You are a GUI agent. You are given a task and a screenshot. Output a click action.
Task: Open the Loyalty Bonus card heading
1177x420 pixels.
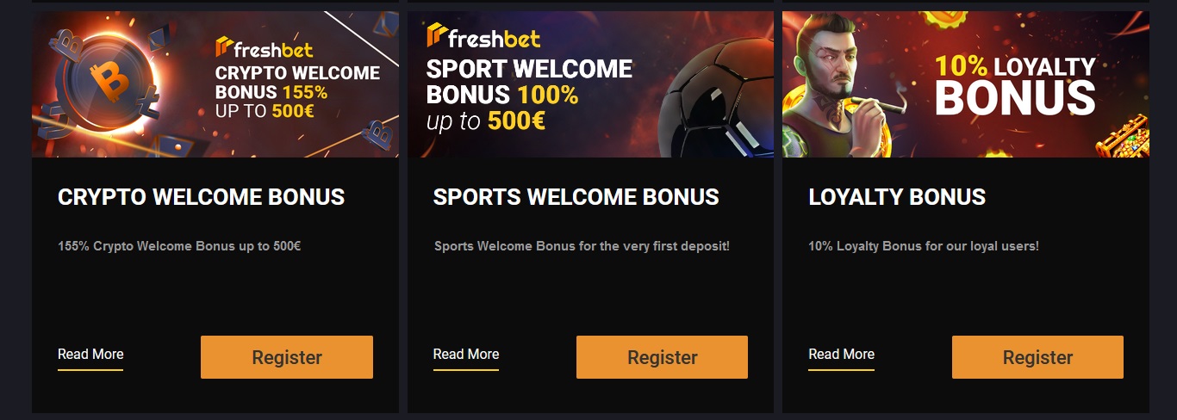point(897,197)
